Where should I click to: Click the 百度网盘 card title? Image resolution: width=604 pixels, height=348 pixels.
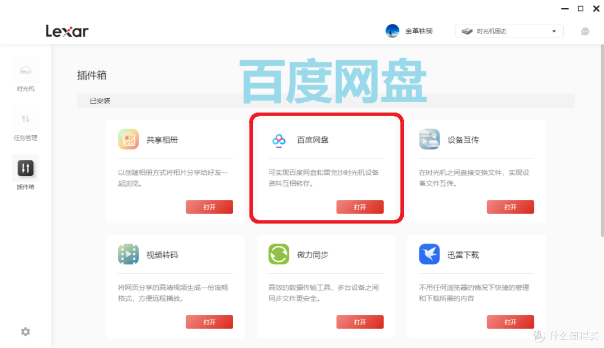click(x=313, y=140)
